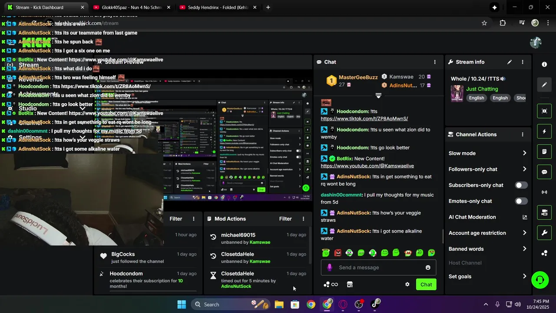Expand Account age restriction settings
Screen dimensions: 556x313
pyautogui.click(x=524, y=233)
